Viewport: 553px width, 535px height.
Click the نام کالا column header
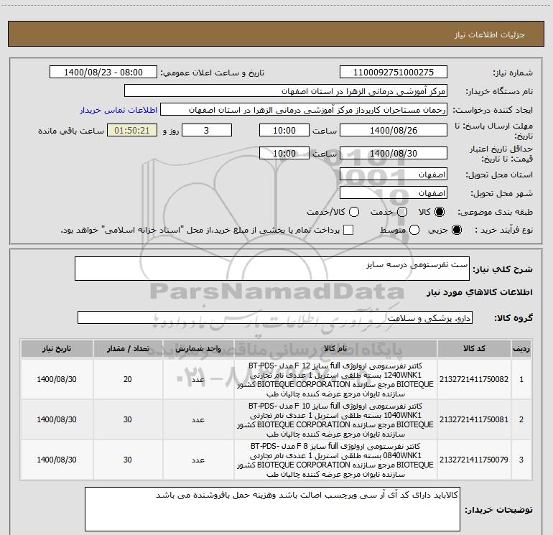pos(335,348)
